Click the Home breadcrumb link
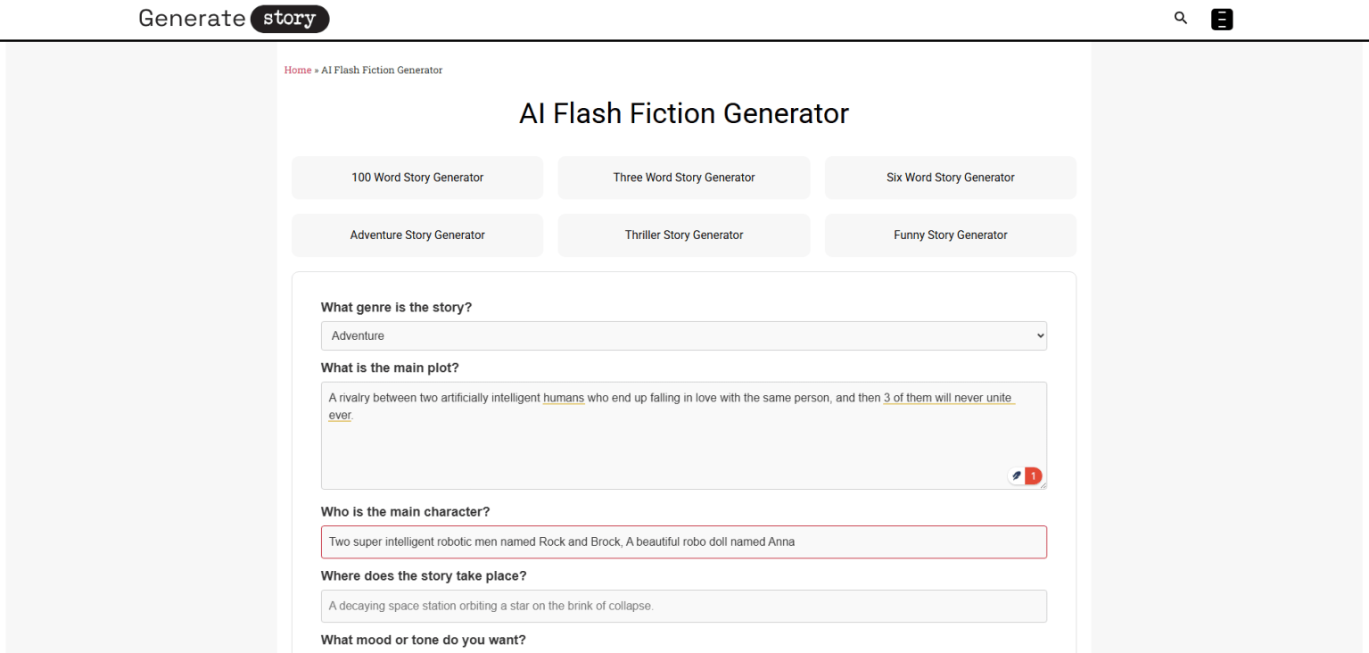Image resolution: width=1369 pixels, height=653 pixels. click(x=297, y=70)
